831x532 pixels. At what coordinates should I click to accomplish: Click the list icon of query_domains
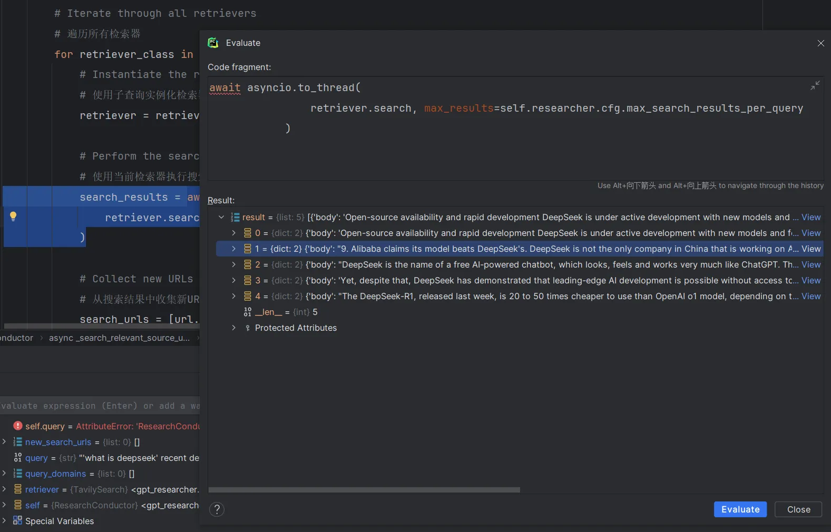point(17,474)
